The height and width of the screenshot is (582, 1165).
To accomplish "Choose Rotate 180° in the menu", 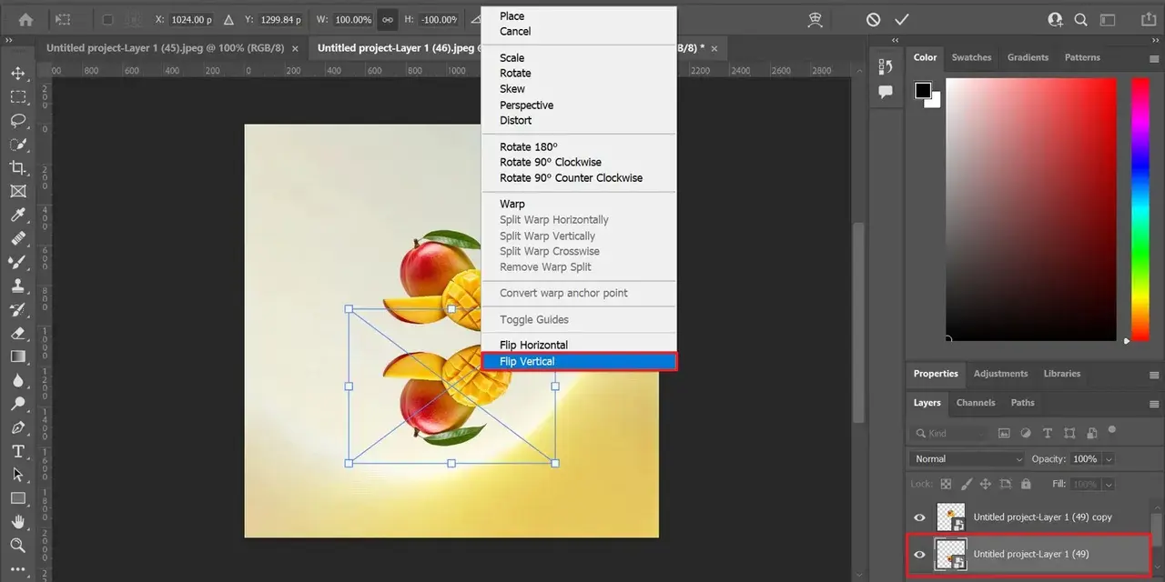I will click(528, 147).
